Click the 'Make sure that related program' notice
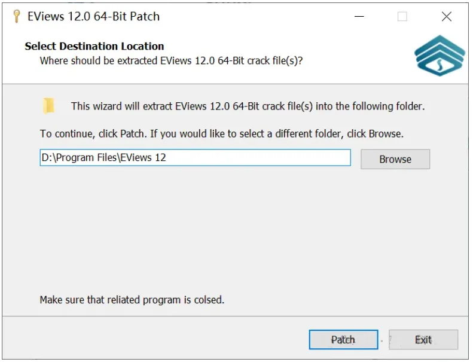473x362 pixels. pyautogui.click(x=132, y=299)
